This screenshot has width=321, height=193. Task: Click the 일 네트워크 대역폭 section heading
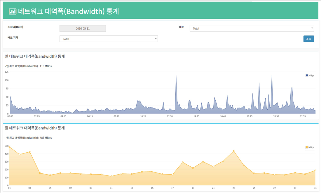(35, 56)
